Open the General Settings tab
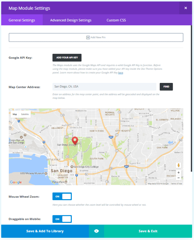Viewport: 194px width, 240px height. coord(22,20)
